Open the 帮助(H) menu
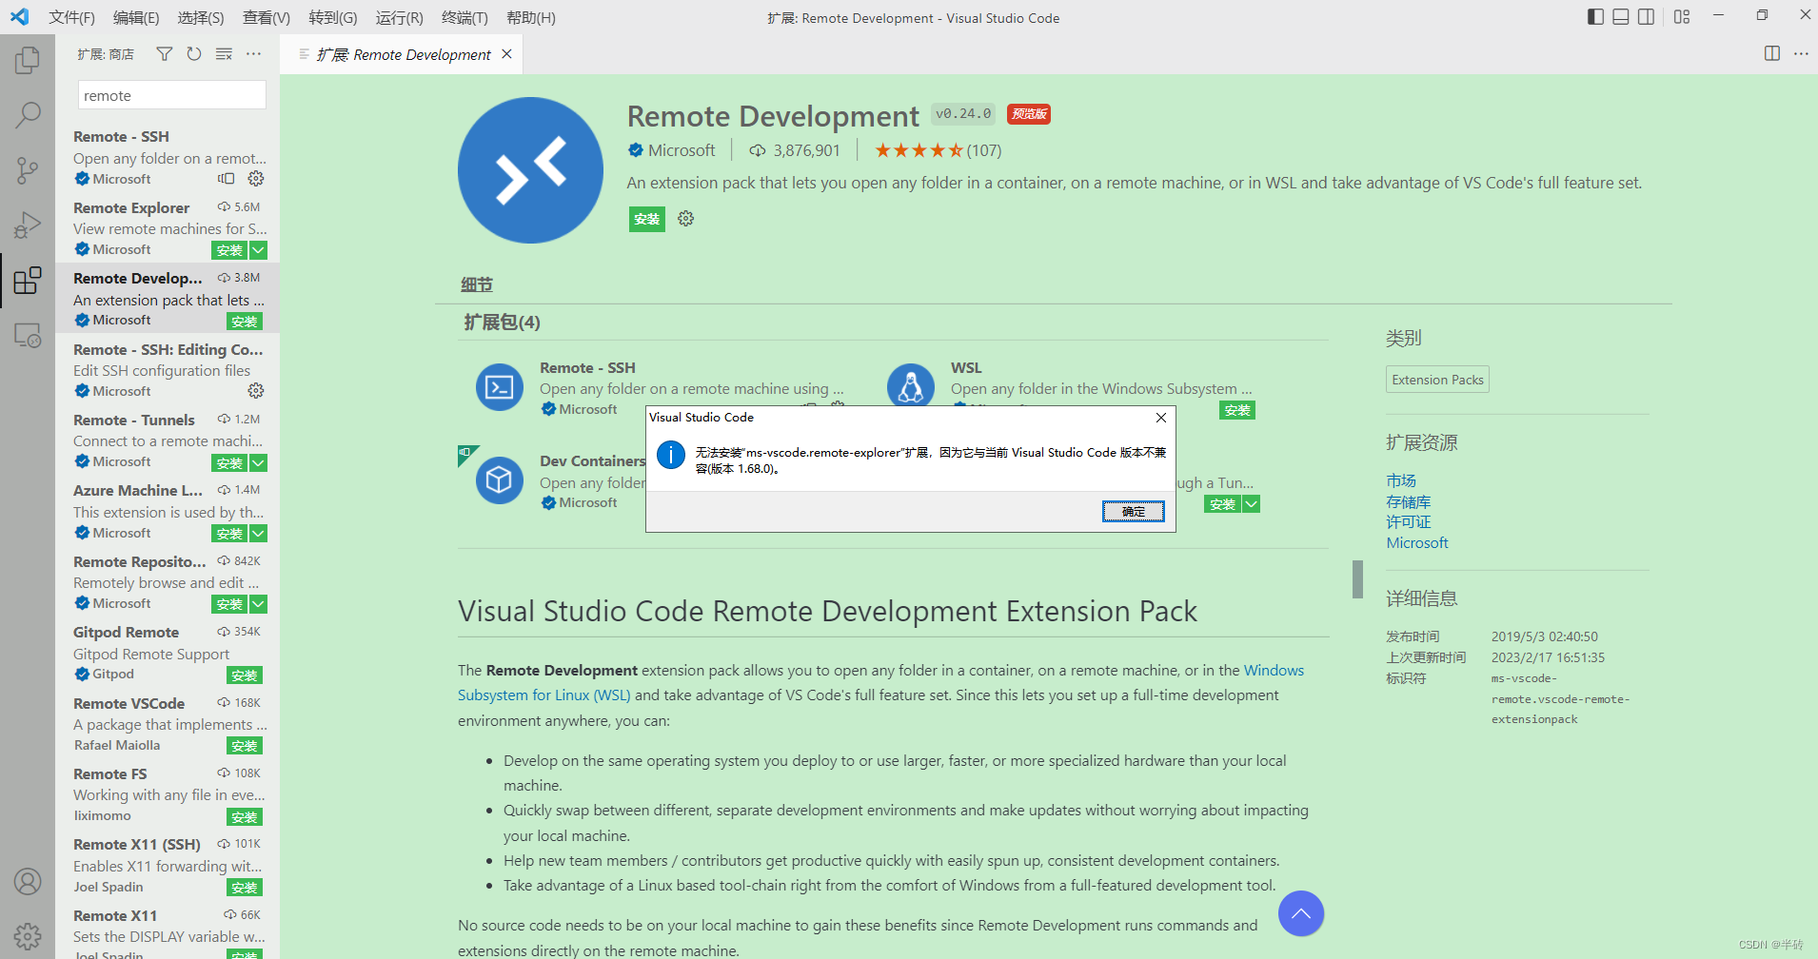 531,18
